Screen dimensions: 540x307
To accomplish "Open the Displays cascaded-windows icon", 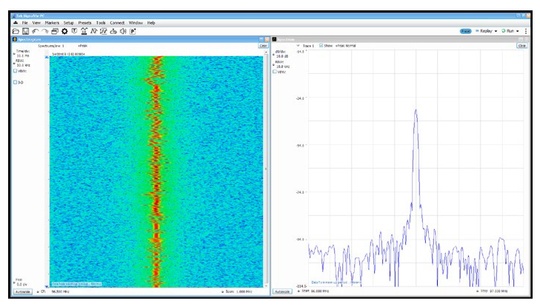I will pyautogui.click(x=55, y=31).
